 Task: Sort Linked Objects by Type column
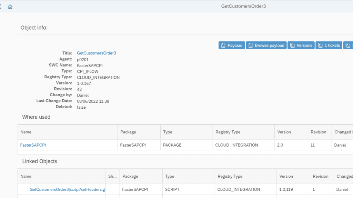189,176
